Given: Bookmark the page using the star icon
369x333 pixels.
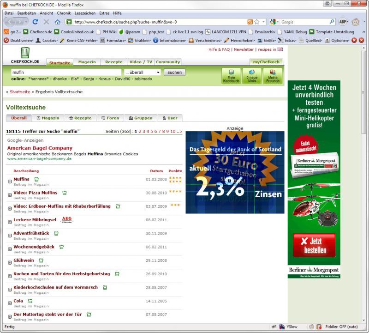Looking at the screenshot, I should point(257,22).
